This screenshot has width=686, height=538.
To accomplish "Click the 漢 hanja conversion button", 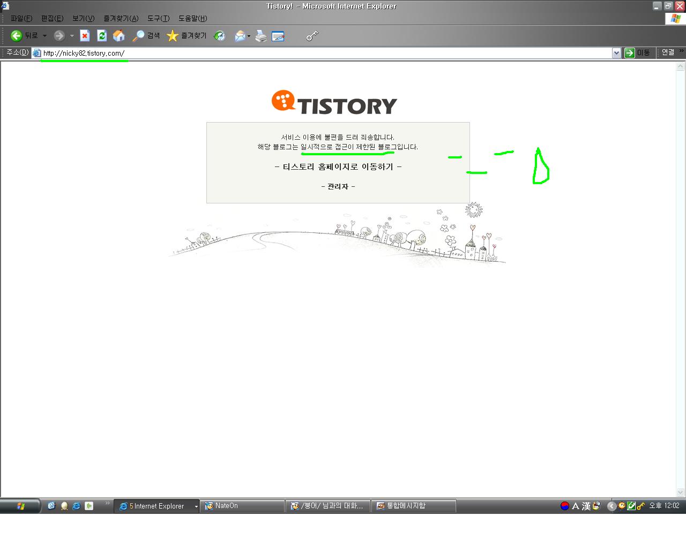I will (x=586, y=506).
